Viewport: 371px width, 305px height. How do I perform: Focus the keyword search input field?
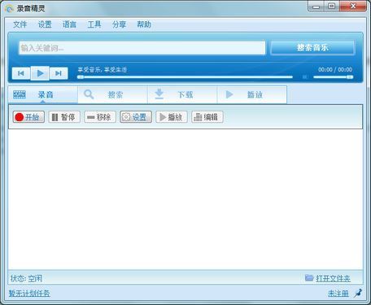click(142, 48)
